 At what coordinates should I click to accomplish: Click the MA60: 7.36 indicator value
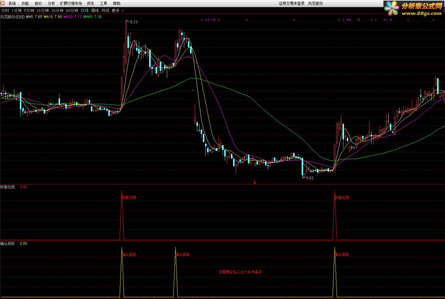click(x=92, y=17)
